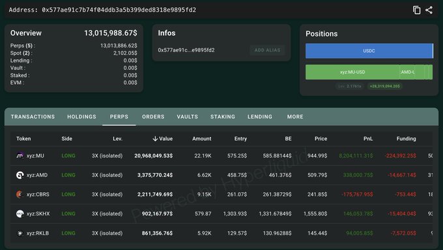Click the Add Alias button
The image size is (443, 250).
click(267, 50)
